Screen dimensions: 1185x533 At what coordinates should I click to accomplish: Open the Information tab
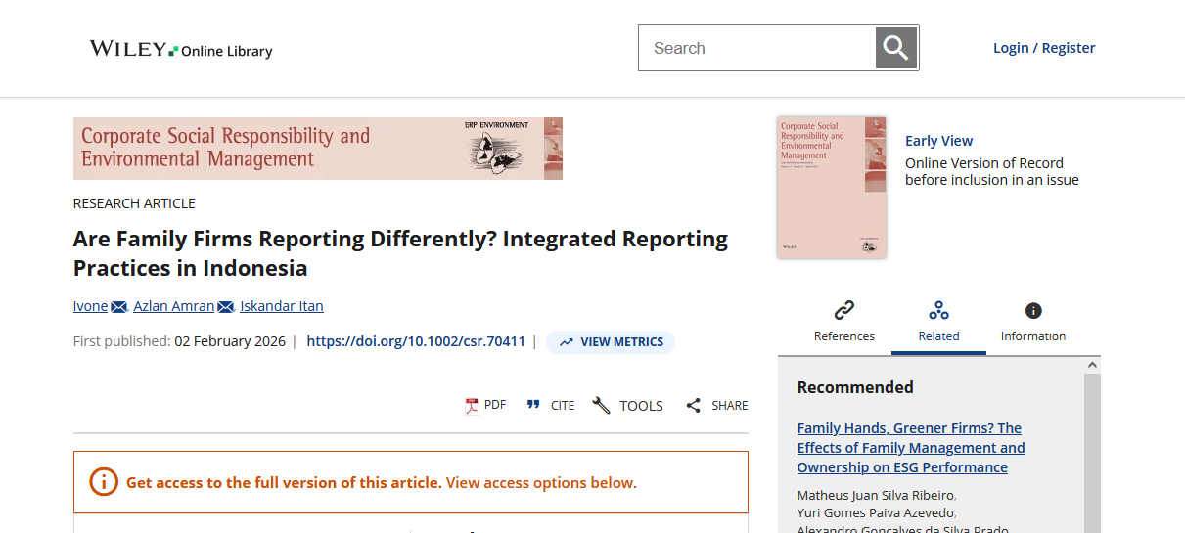coord(1032,322)
